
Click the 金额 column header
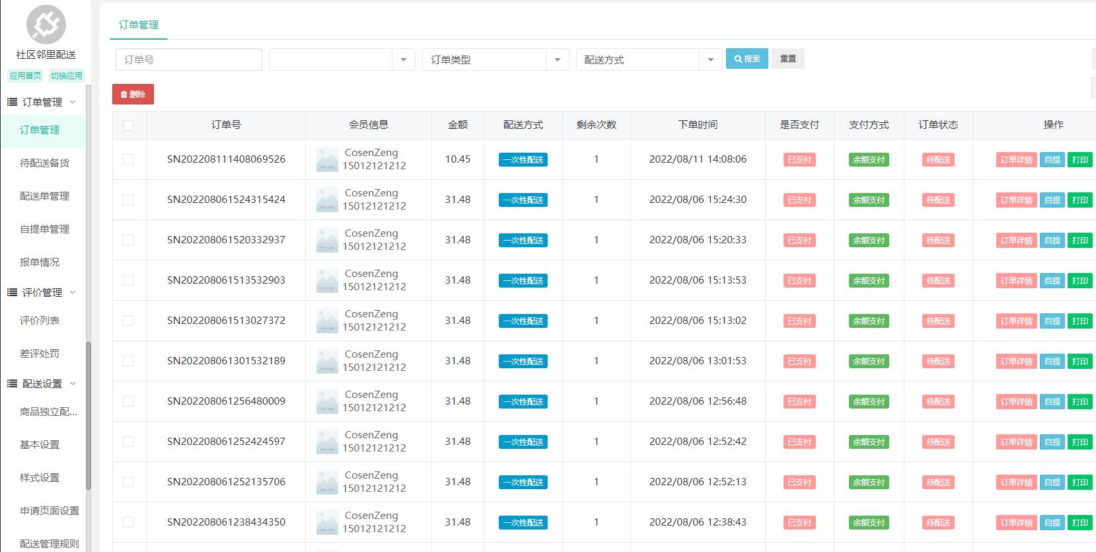(458, 125)
